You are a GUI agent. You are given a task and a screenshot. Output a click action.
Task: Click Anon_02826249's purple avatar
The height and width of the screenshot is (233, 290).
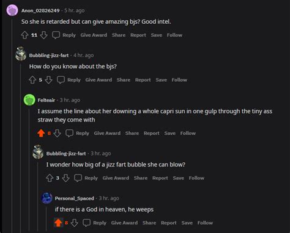click(12, 10)
